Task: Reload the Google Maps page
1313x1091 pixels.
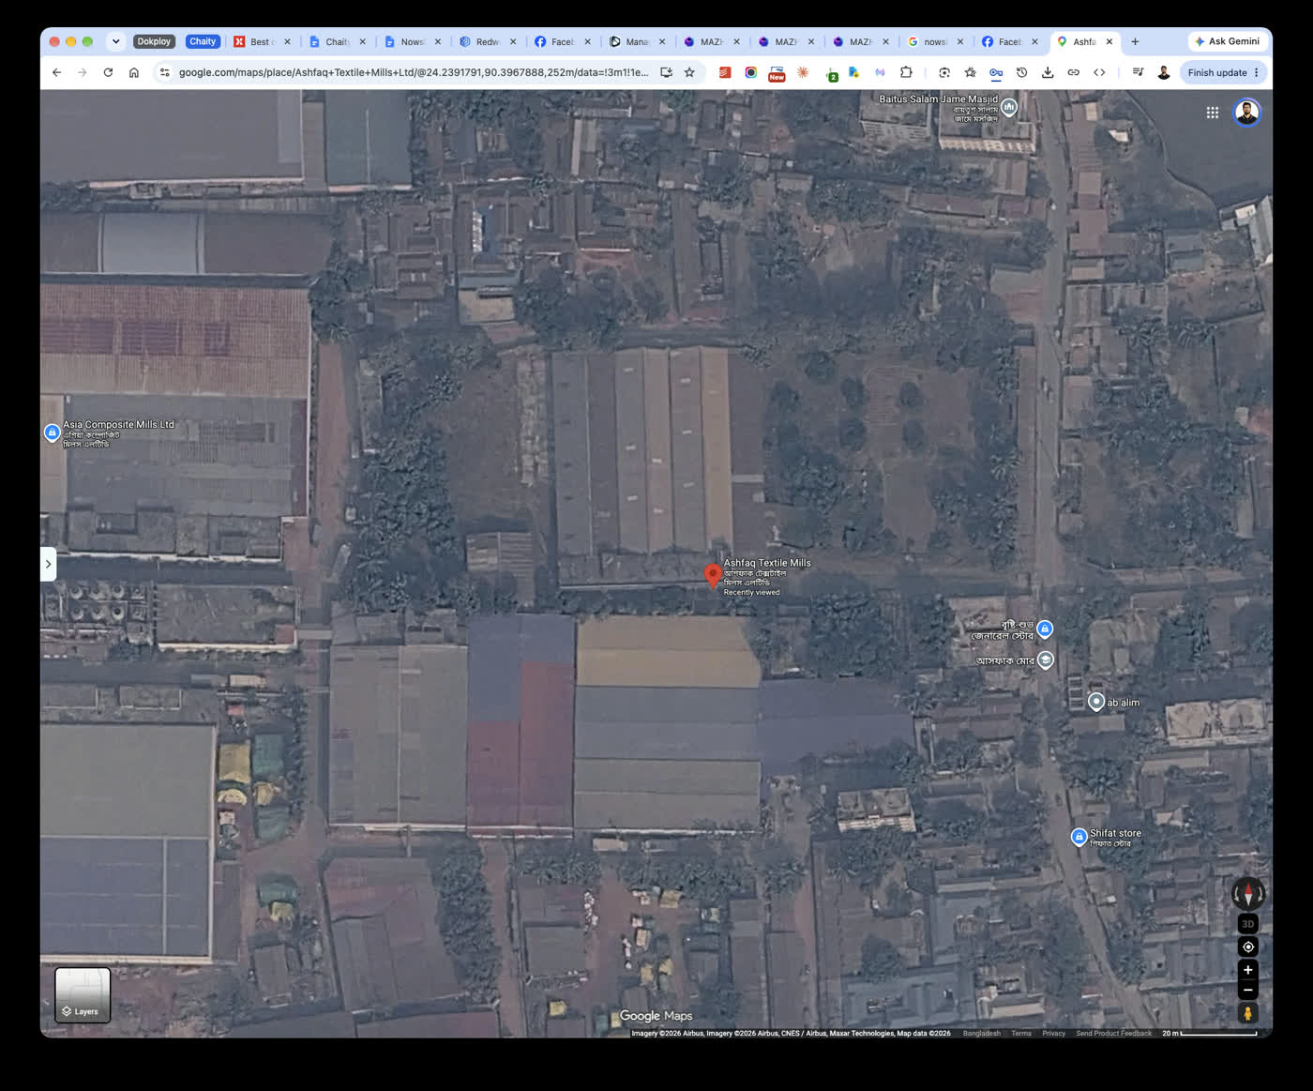Action: (x=108, y=72)
